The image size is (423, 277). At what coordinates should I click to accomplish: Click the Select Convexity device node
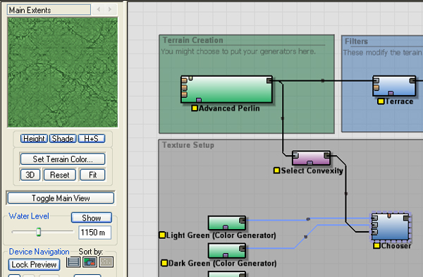(311, 158)
